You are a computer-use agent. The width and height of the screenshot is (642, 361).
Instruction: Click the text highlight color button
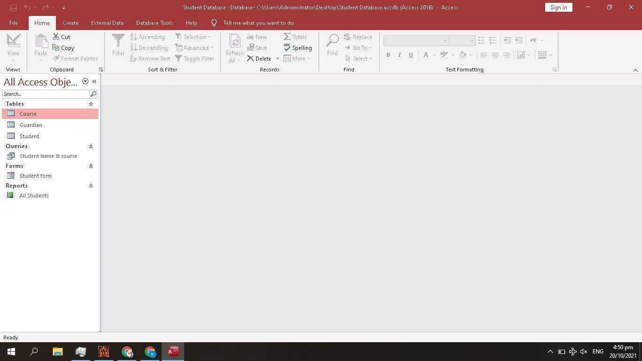(444, 55)
